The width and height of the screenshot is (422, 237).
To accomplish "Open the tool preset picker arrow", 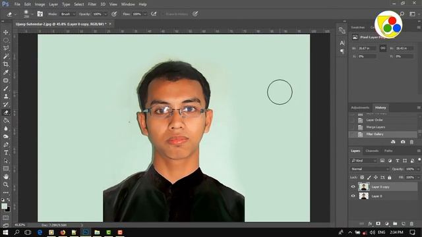I will click(16, 14).
